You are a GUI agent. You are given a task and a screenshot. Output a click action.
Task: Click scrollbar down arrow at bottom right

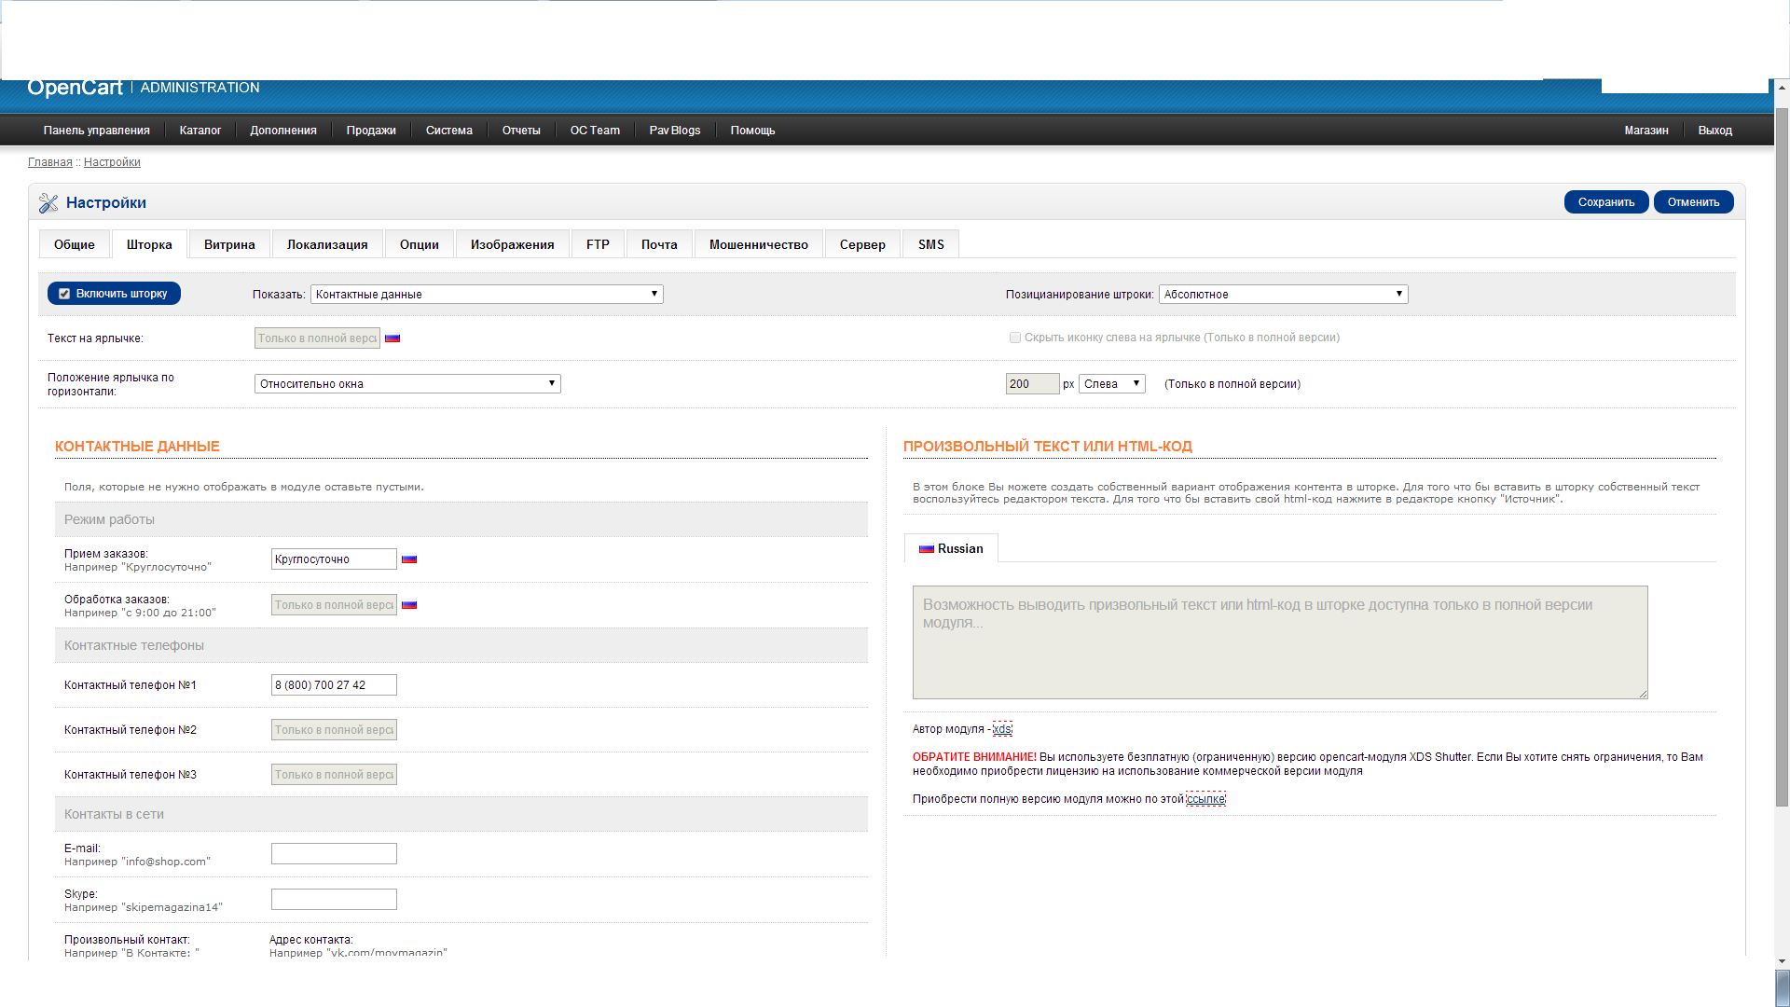[x=1782, y=961]
